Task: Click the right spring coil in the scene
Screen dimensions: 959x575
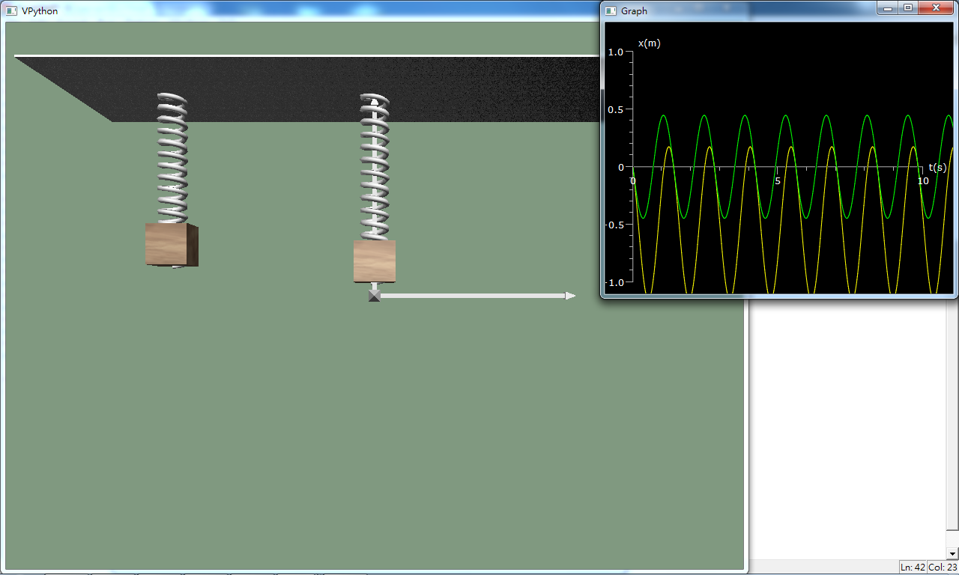Action: point(375,167)
